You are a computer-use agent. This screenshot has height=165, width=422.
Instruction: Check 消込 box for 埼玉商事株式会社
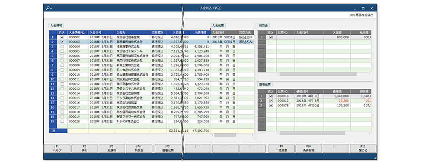coord(62,47)
